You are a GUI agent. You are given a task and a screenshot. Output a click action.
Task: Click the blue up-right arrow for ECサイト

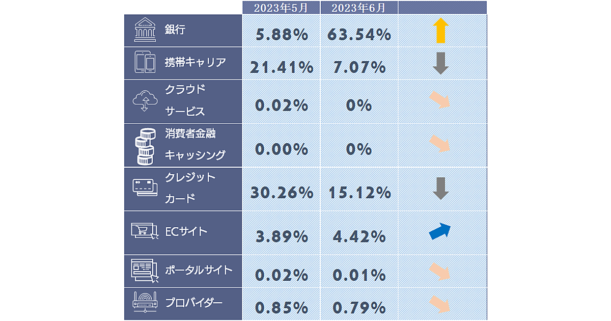click(x=440, y=231)
